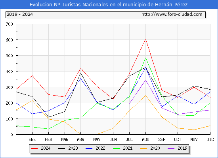Screen dimensions: 218x158
Task: Select the '2021' legend label
Action: [x=128, y=148]
